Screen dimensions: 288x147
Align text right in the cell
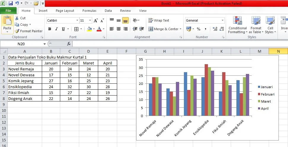[125, 29]
